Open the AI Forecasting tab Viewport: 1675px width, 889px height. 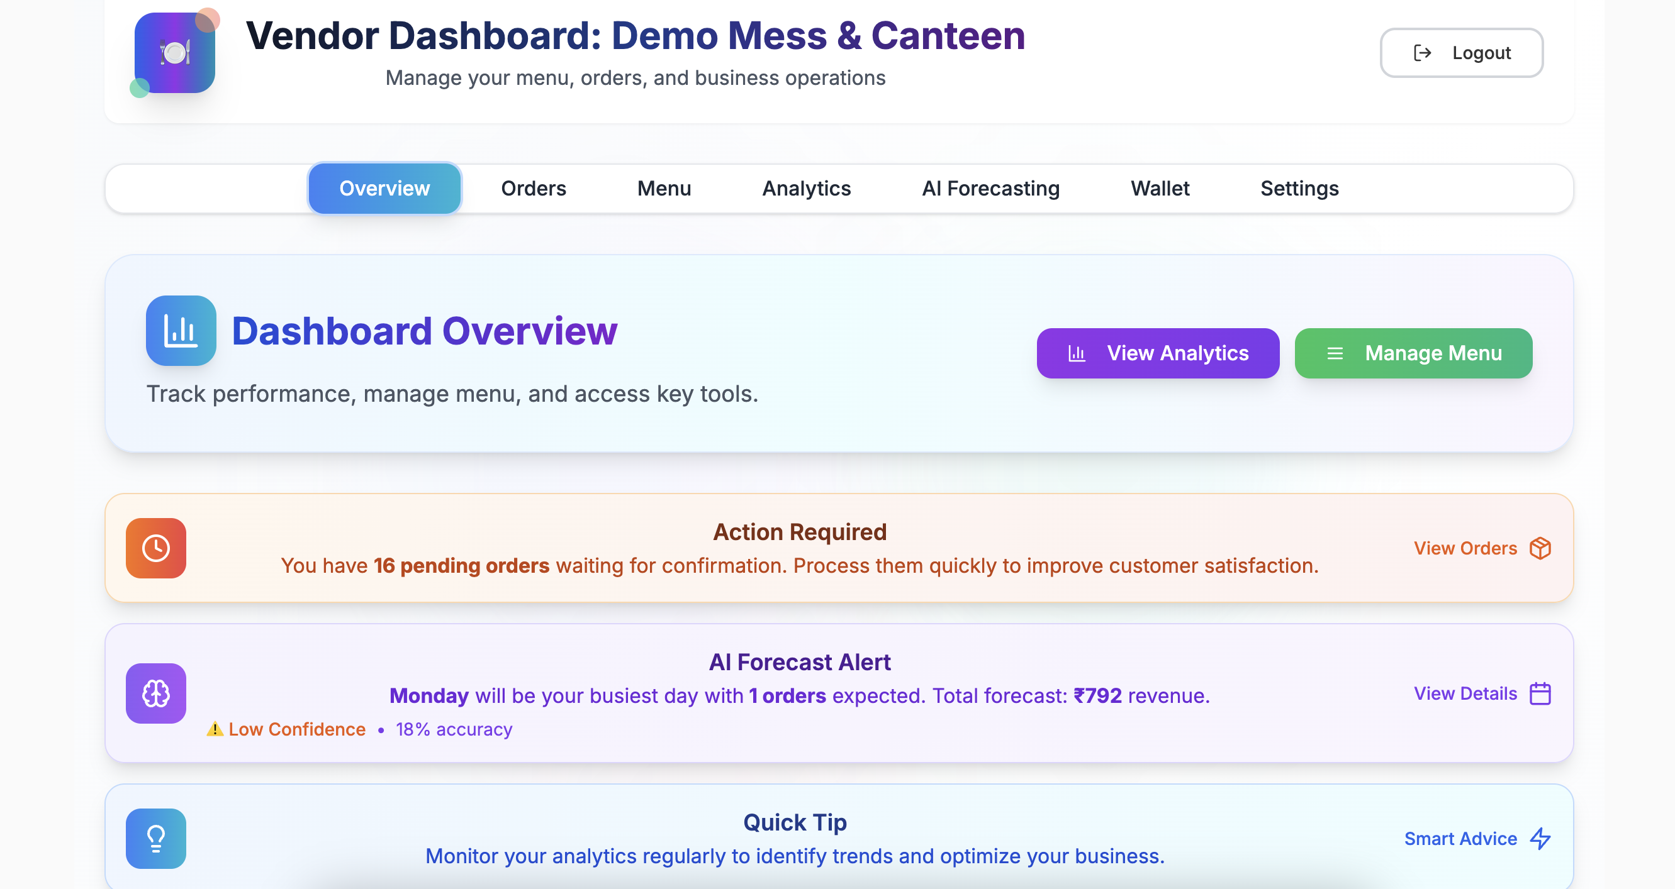point(990,189)
